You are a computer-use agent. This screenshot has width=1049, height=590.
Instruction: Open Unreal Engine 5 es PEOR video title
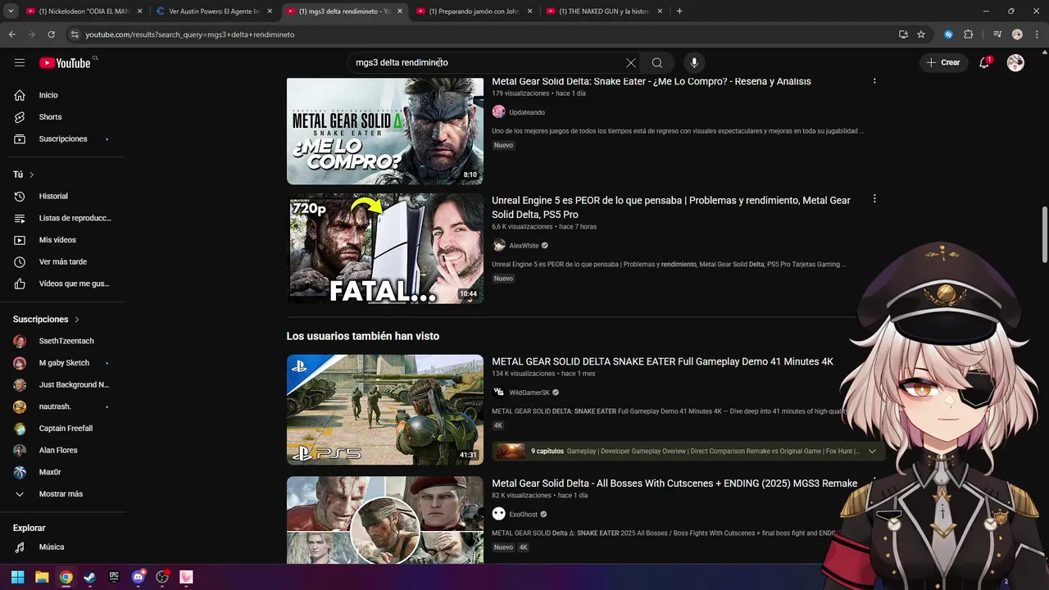point(671,207)
